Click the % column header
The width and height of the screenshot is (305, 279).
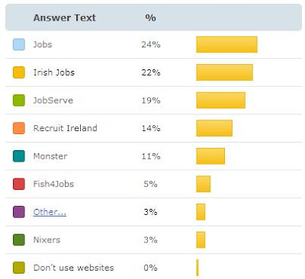point(150,18)
